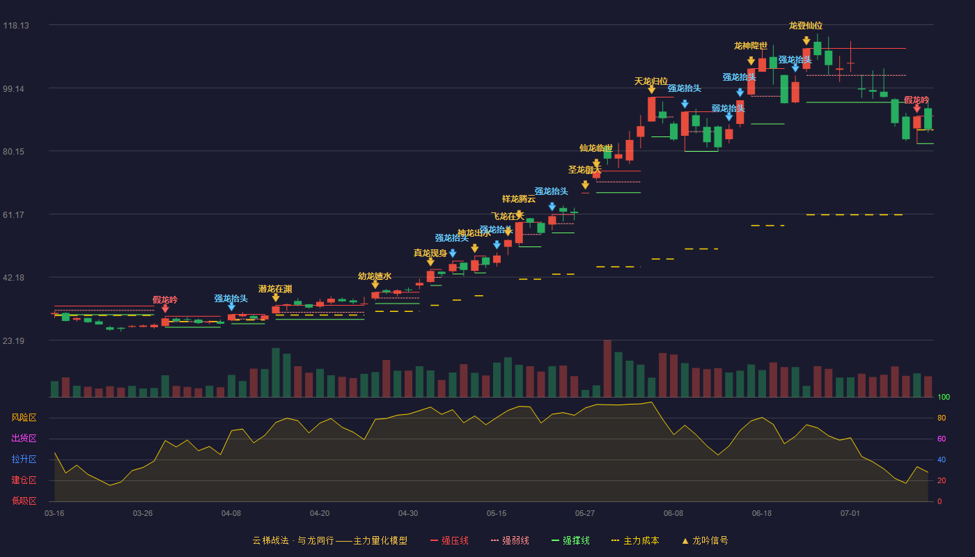975x557 pixels.
Task: Click the 风险区 zone label
Action: (x=24, y=418)
